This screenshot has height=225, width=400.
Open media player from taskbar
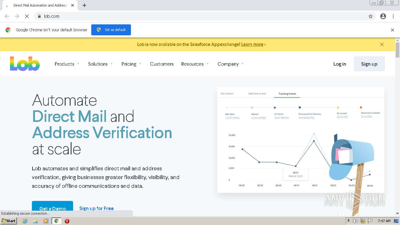pyautogui.click(x=46, y=221)
